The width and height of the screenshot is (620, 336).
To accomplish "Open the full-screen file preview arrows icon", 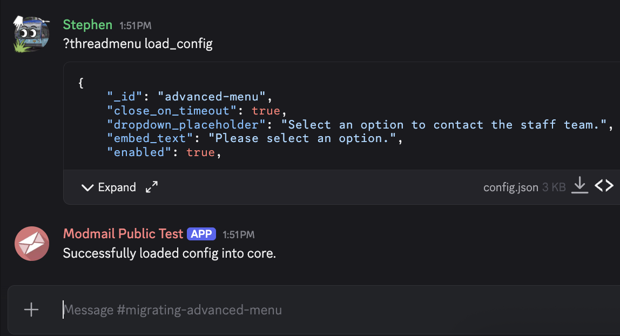I will [152, 187].
